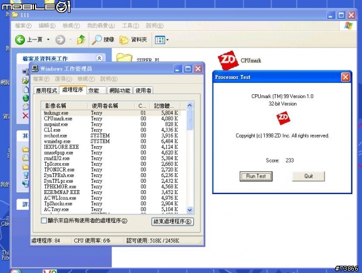Image resolution: width=362 pixels, height=273 pixels.
Task: Open Explorer 編輯(E) menu
Action: pos(47,25)
